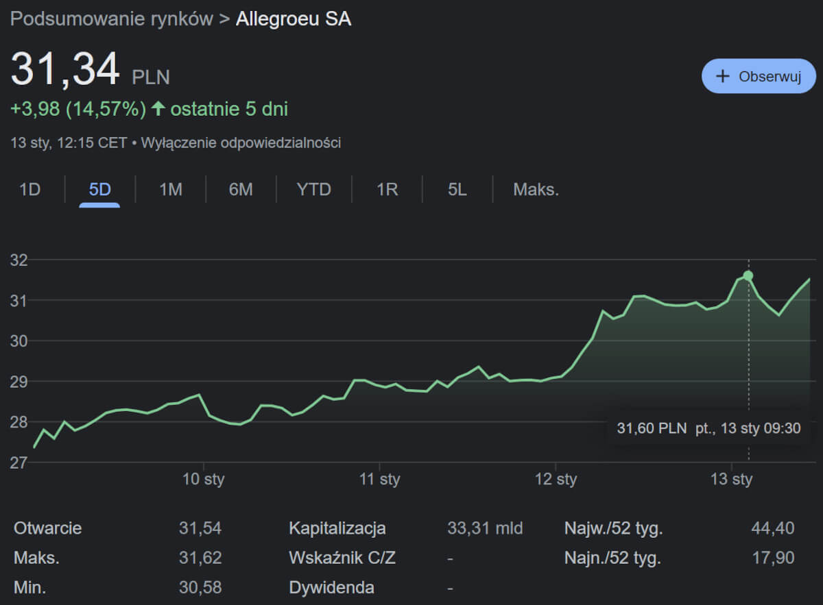Switch to the 1D chart range

coord(29,189)
